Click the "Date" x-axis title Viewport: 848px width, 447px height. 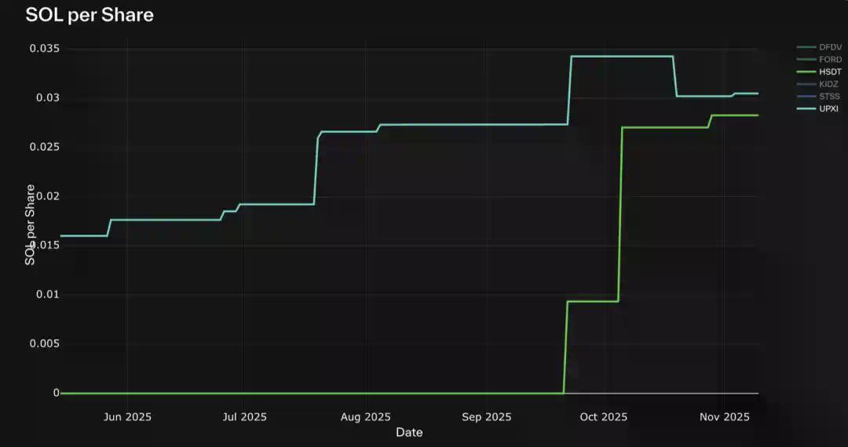[409, 433]
